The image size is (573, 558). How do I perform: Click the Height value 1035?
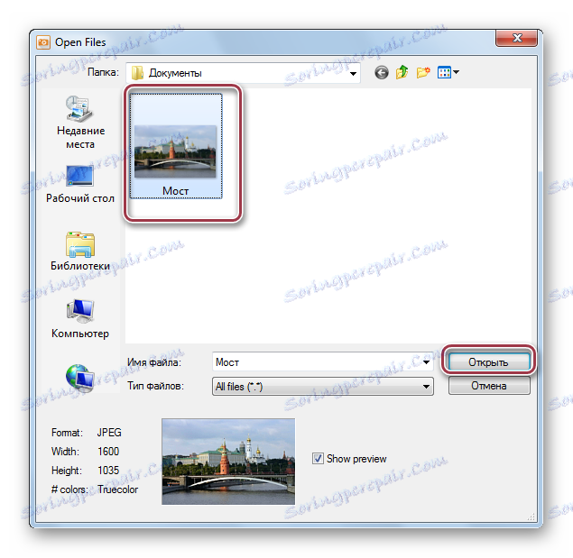108,471
